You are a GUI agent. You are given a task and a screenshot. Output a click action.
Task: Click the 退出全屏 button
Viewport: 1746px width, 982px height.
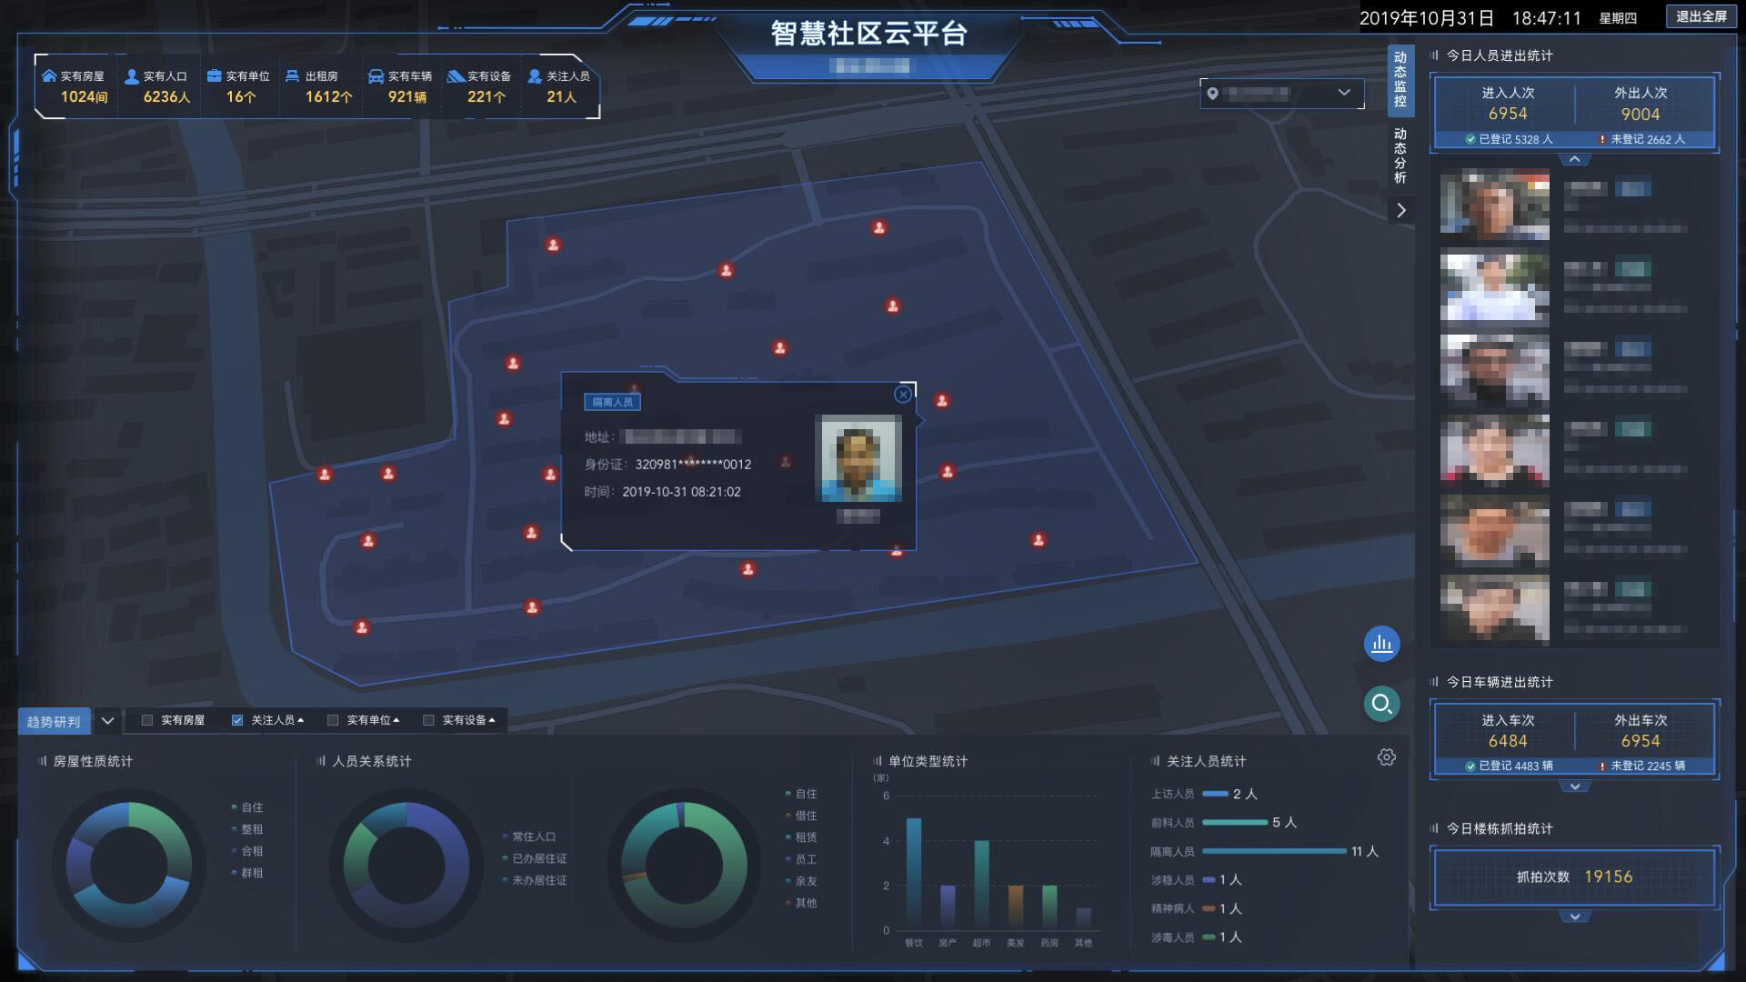[1701, 16]
